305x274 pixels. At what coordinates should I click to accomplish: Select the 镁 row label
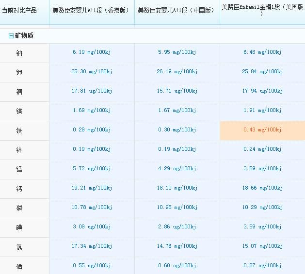tap(19, 111)
